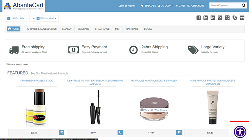Open the Apparel & Accessories category
Viewport: 249px width, 140px height.
tap(42, 29)
